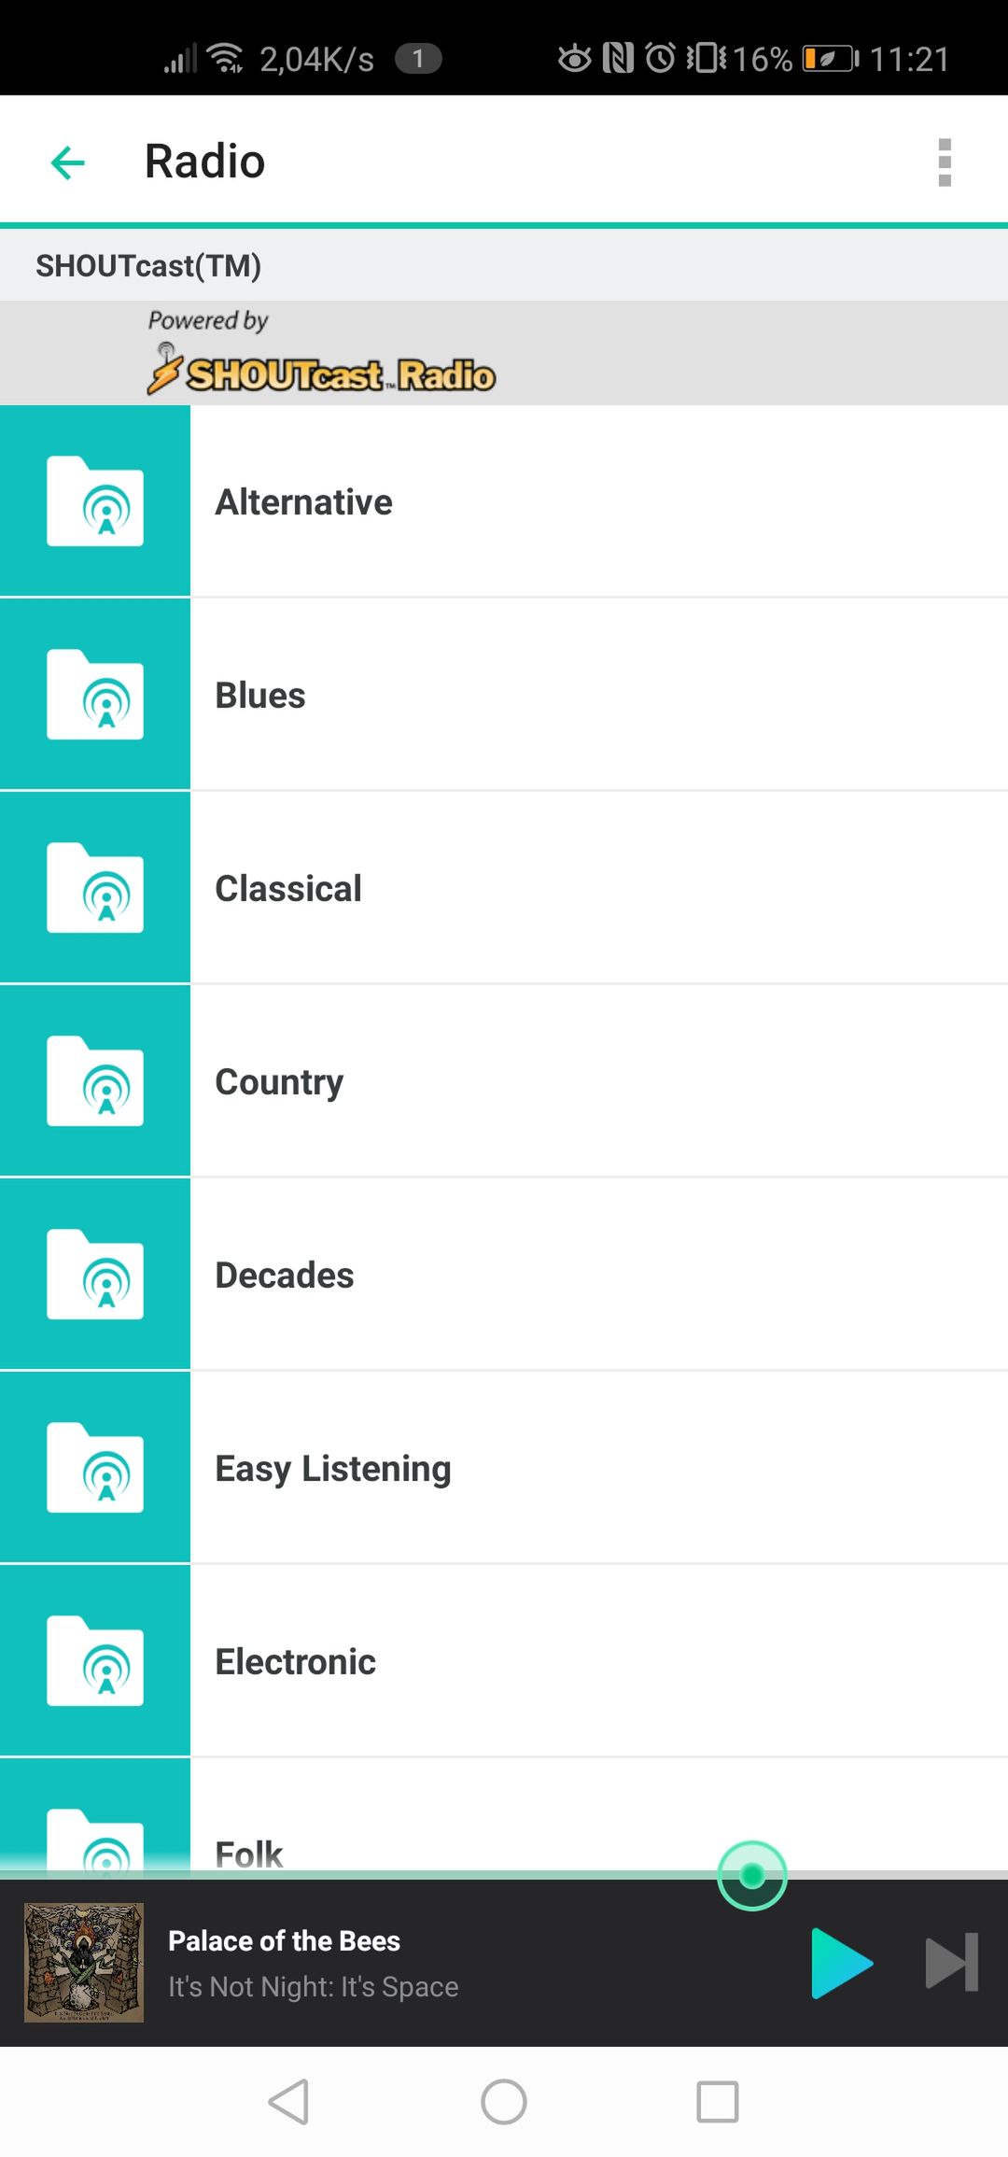Tap the album art thumbnail
1008x2157 pixels.
point(84,1963)
